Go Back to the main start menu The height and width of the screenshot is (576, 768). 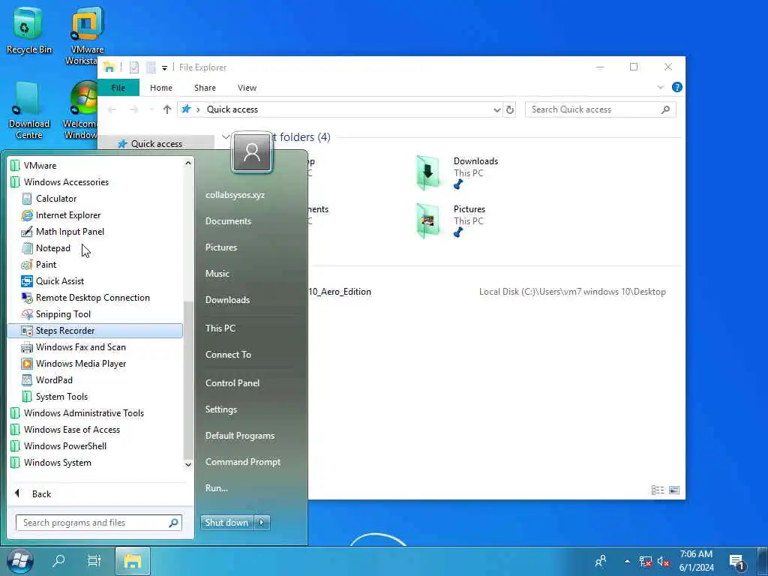tap(33, 493)
